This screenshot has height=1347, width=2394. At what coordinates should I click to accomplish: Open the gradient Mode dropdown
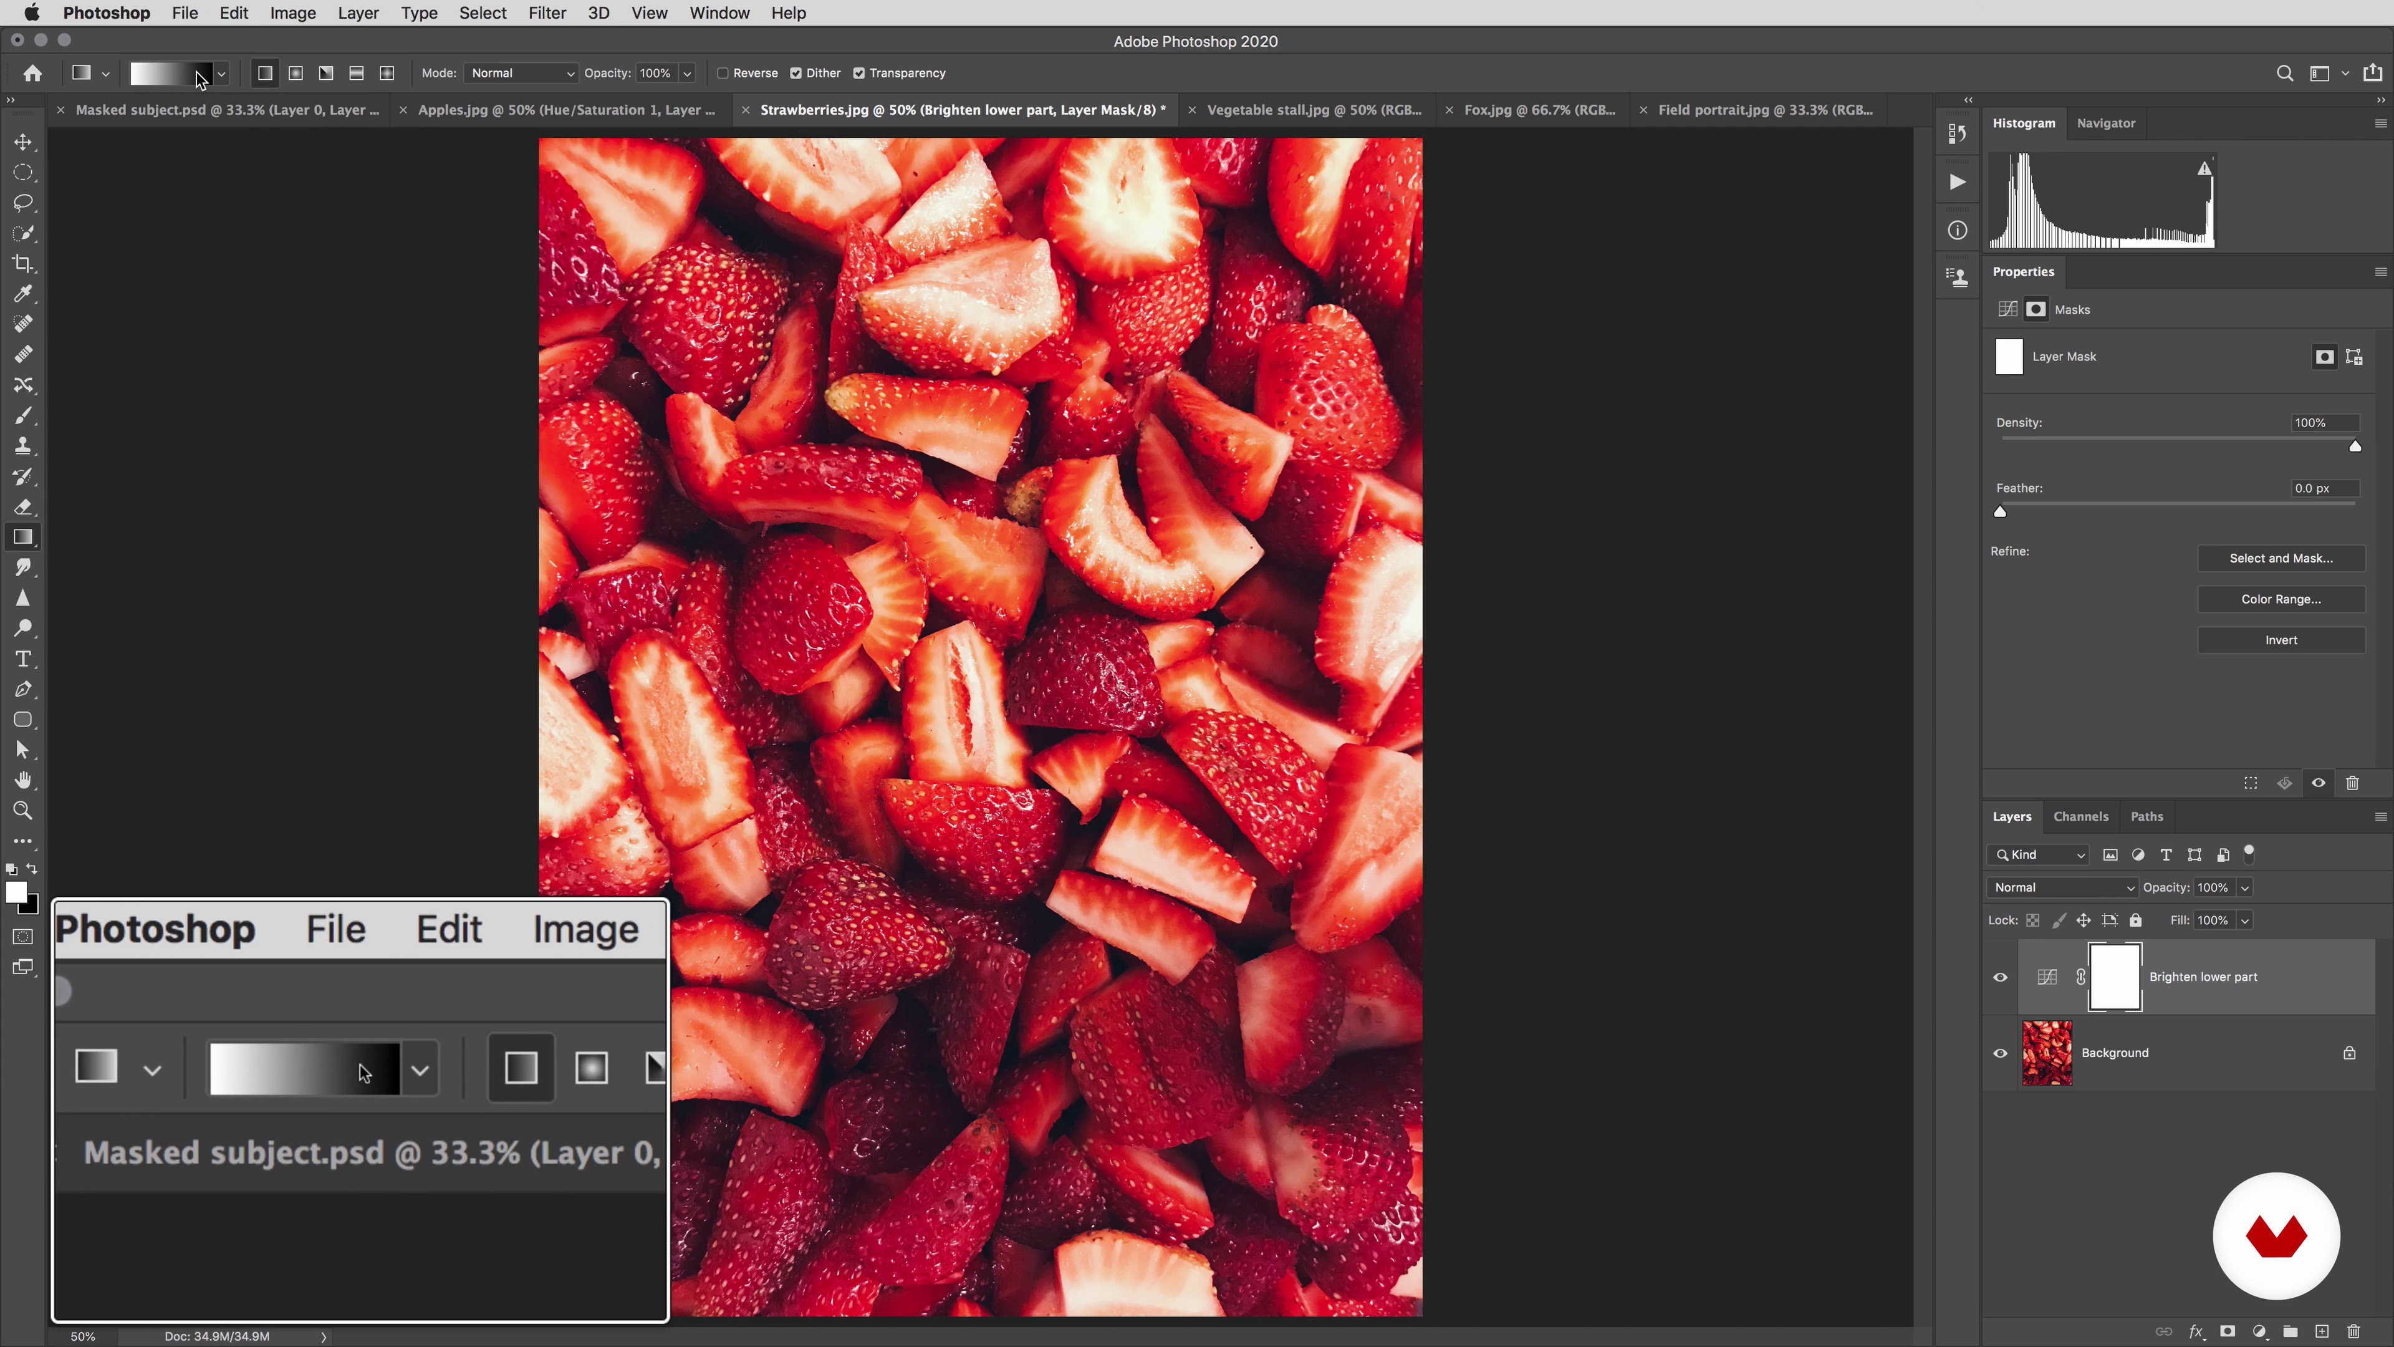click(521, 74)
